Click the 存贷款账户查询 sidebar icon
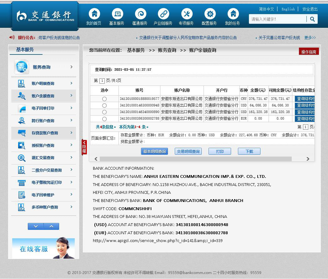Image resolution: width=328 pixels, height=279 pixels. (22, 133)
